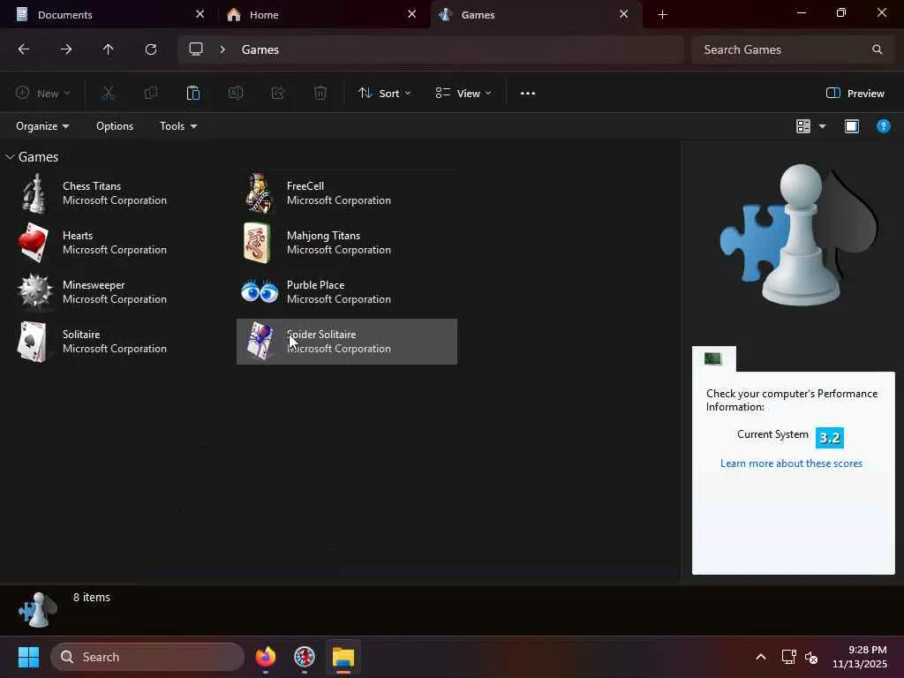904x678 pixels.
Task: Click the Paste clipboard icon
Action: tap(193, 93)
